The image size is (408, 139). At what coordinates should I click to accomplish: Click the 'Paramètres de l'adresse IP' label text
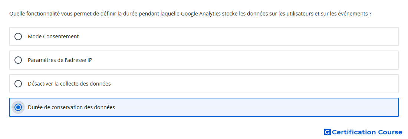pos(60,60)
